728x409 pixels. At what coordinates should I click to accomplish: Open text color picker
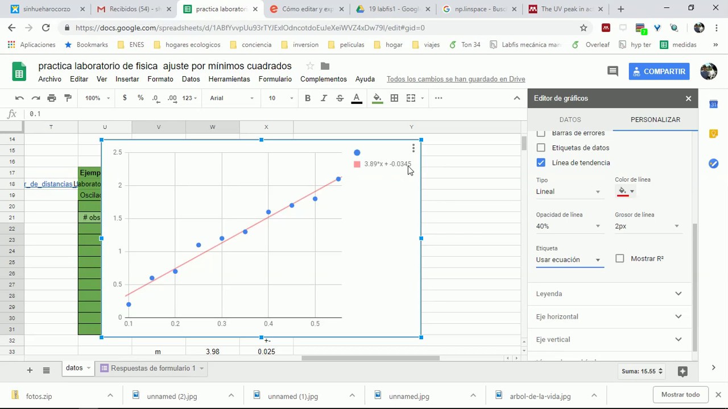357,98
